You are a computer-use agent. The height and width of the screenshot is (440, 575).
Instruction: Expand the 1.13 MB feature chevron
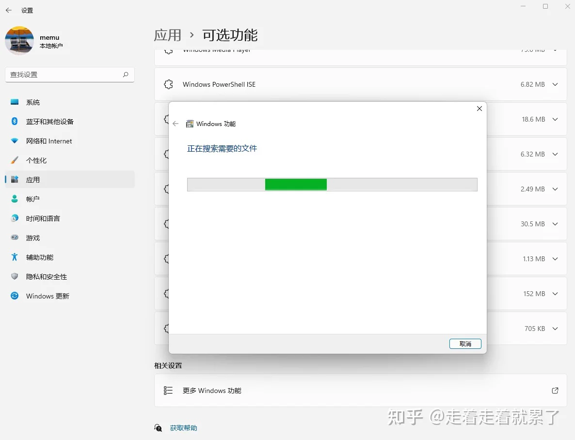tap(555, 259)
